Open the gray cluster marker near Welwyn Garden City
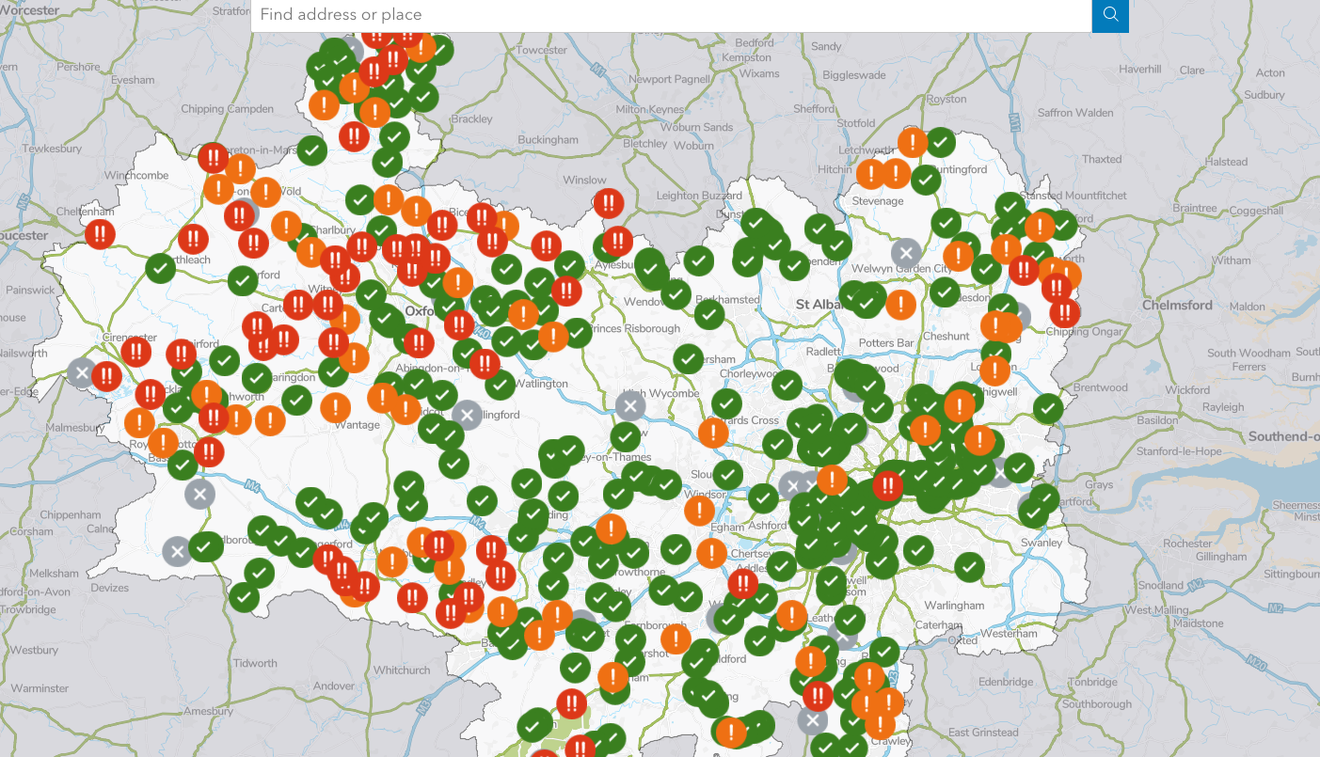 [x=905, y=252]
